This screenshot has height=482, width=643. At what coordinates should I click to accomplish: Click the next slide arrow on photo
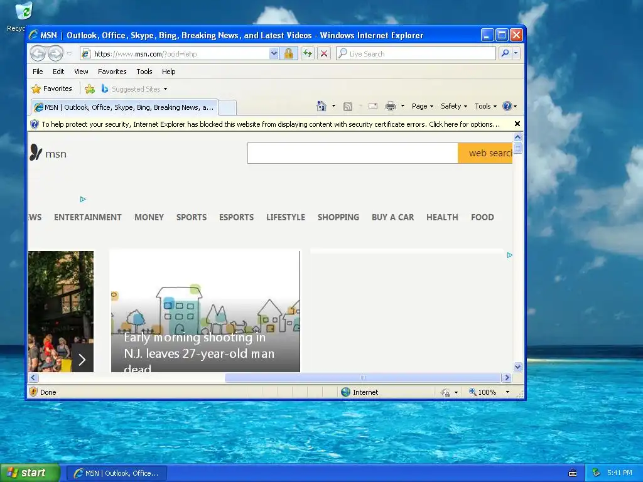point(82,360)
